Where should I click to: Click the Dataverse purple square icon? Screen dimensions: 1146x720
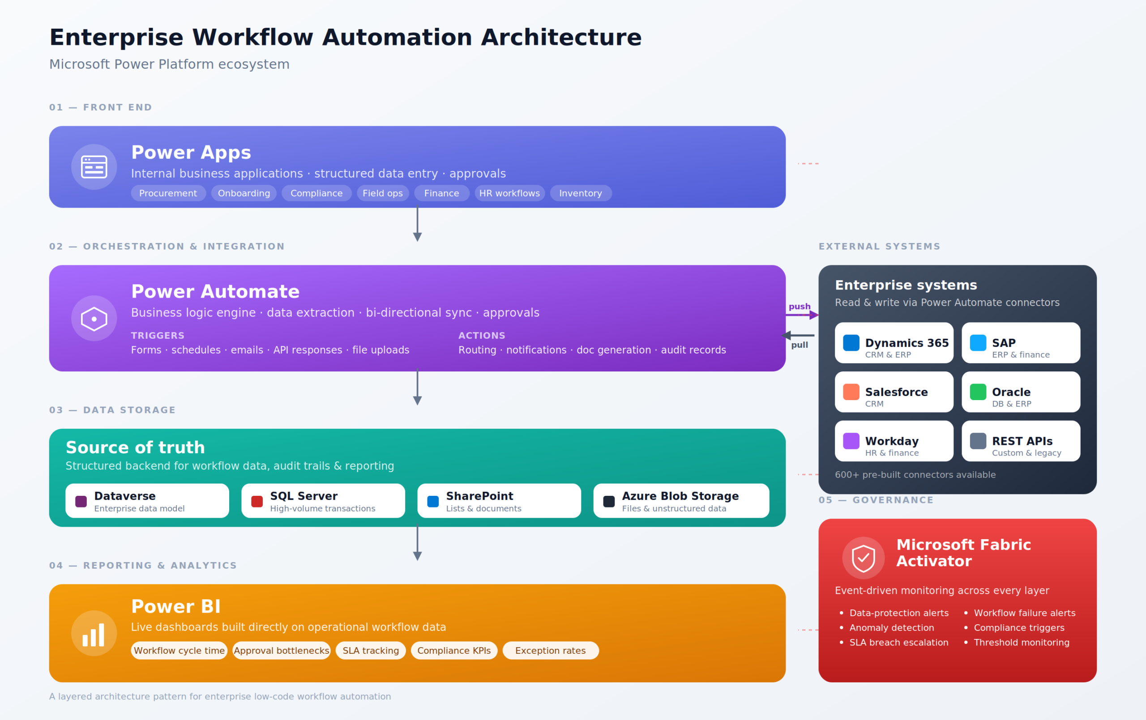click(x=81, y=501)
